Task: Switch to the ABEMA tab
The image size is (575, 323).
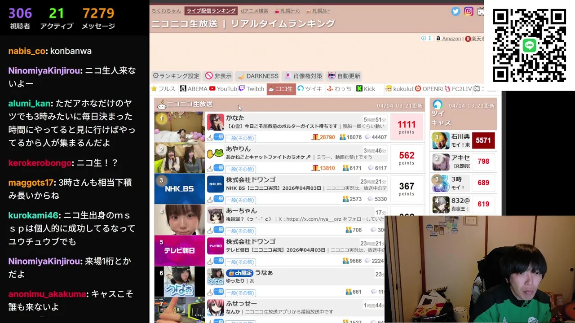Action: coord(194,89)
